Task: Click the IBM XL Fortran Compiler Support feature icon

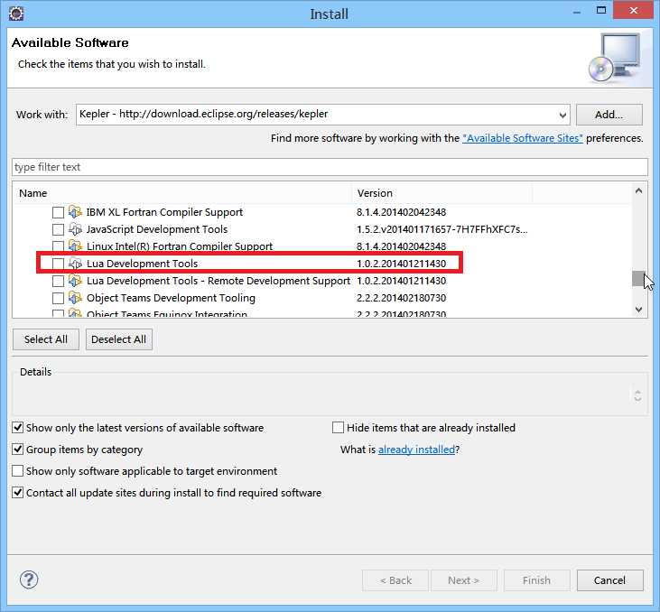Action: coord(75,212)
